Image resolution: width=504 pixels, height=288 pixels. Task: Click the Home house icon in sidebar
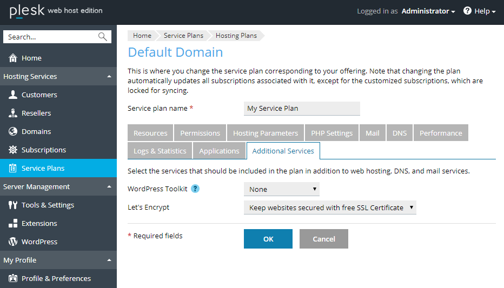point(13,58)
